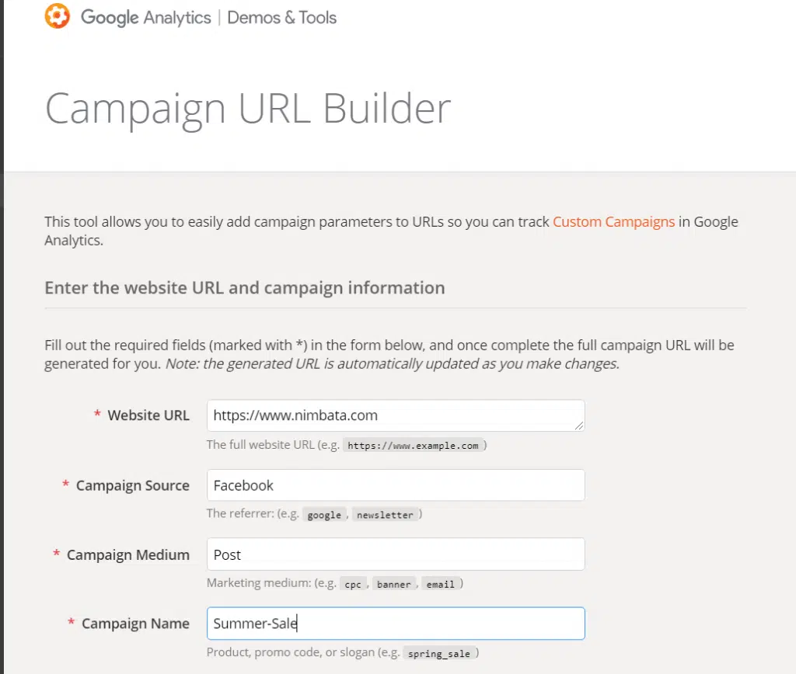Select the Campaign Source field containing Facebook

tap(395, 485)
